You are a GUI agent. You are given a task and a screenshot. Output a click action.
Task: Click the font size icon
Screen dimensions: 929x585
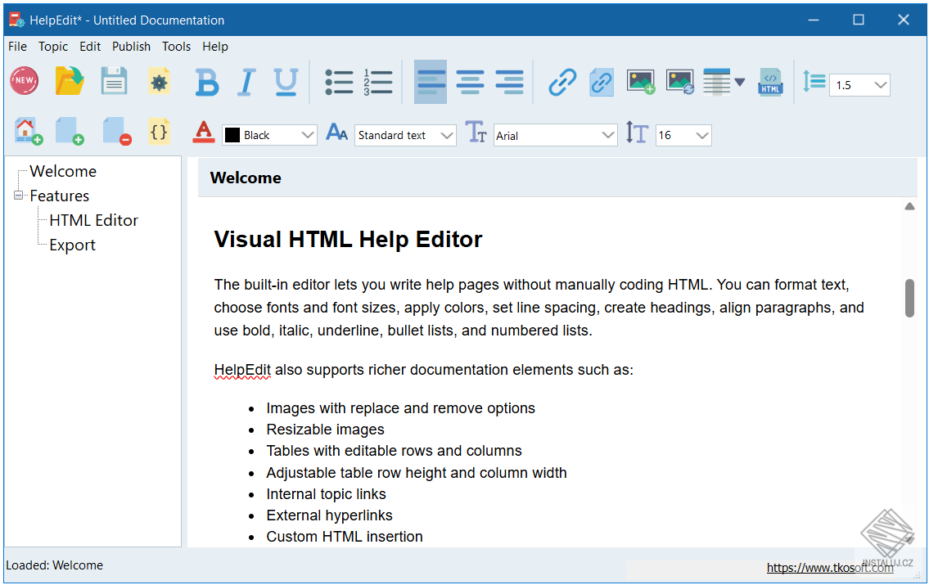pyautogui.click(x=637, y=132)
